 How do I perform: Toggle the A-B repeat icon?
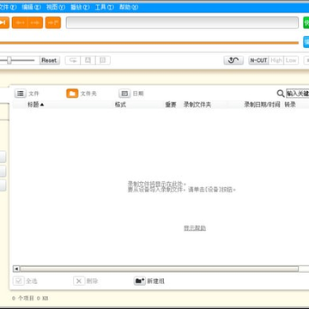tap(73, 60)
